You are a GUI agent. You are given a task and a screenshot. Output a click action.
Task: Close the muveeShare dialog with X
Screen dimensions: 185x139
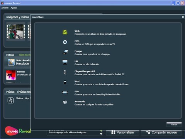click(x=183, y=17)
